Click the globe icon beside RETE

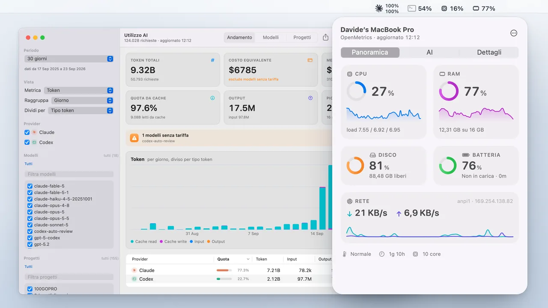tap(350, 201)
